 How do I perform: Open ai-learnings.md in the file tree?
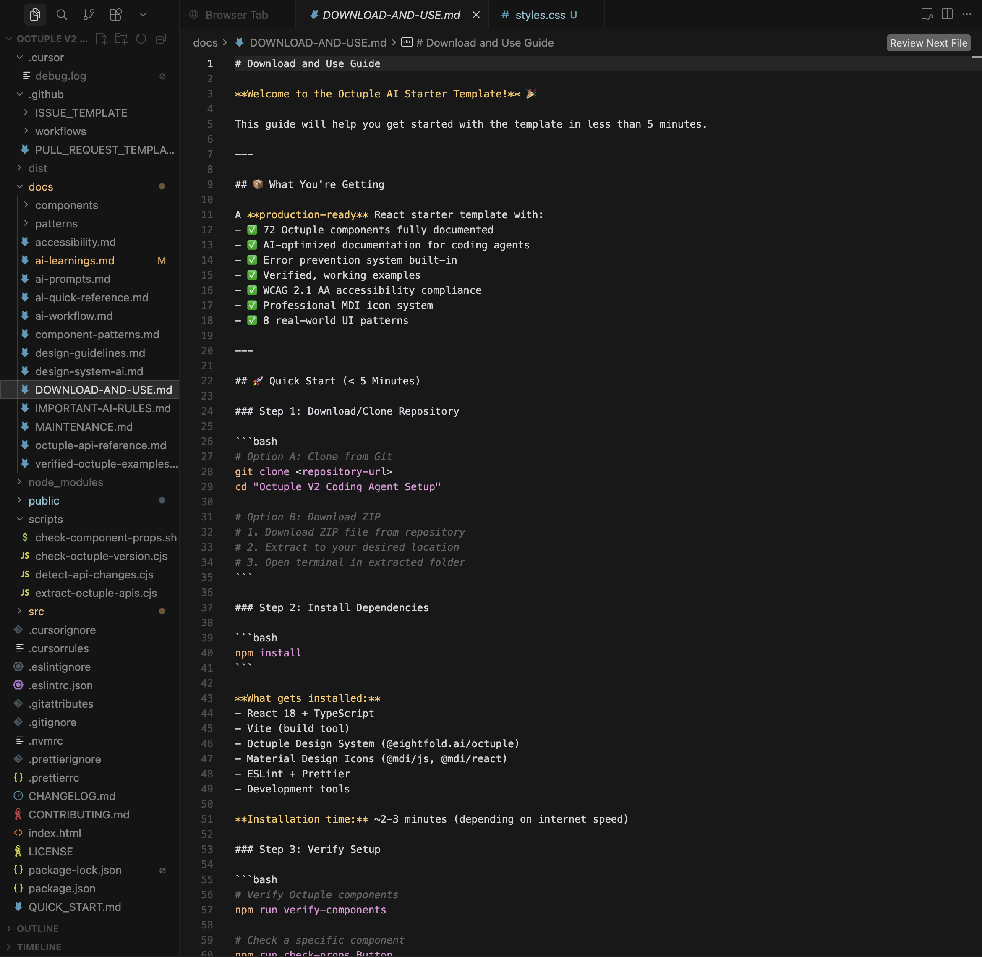(x=74, y=260)
